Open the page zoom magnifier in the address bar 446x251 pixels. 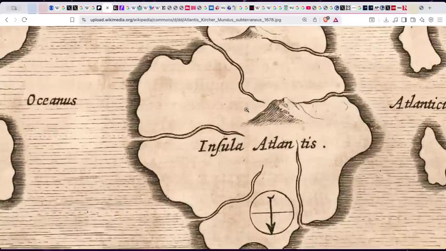(305, 20)
